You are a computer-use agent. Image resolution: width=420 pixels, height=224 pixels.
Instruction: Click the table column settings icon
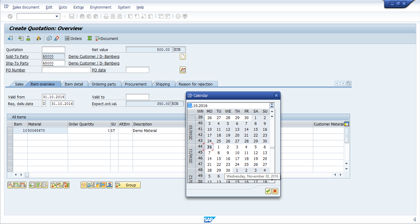tap(347, 124)
